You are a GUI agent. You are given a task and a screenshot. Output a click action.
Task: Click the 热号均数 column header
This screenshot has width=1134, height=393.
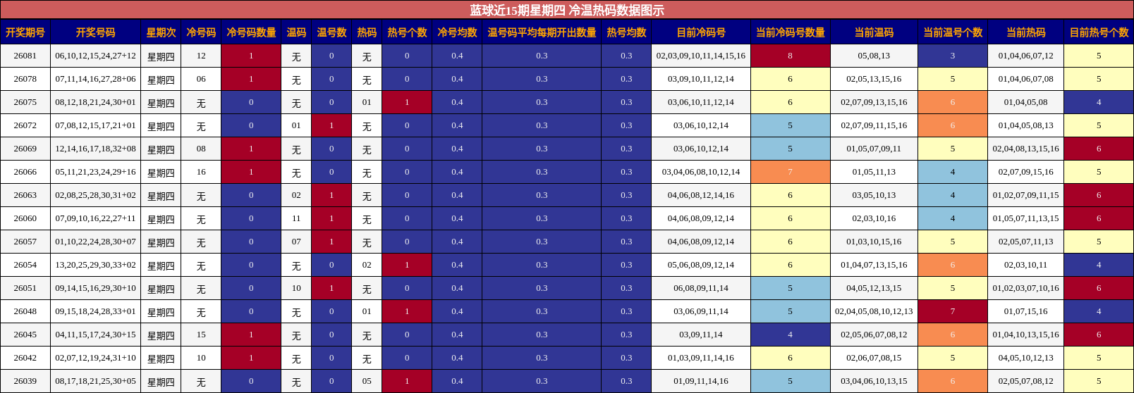[x=626, y=32]
